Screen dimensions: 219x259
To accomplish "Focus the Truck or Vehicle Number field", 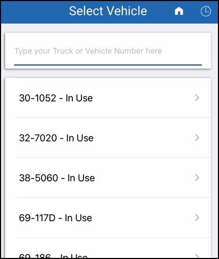I will (108, 51).
